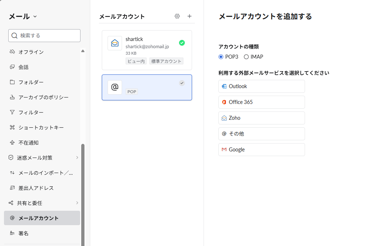The height and width of the screenshot is (246, 370).
Task: Choose Outlook as external mail service
Action: pos(261,86)
